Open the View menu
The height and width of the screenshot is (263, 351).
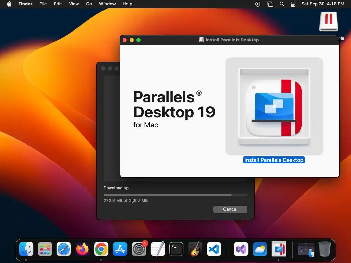[74, 4]
